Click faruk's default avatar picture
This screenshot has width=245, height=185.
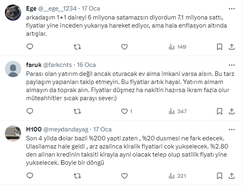[x=13, y=69]
